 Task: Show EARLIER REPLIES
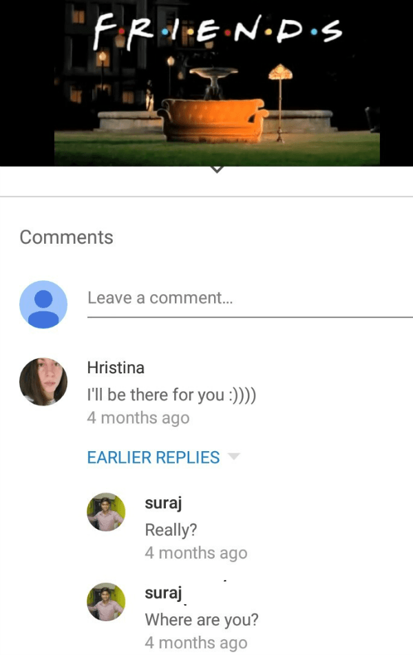[153, 457]
